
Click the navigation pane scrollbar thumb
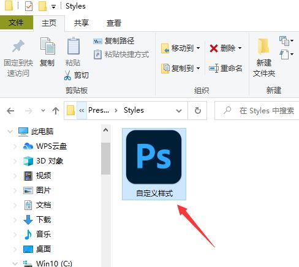pyautogui.click(x=105, y=159)
